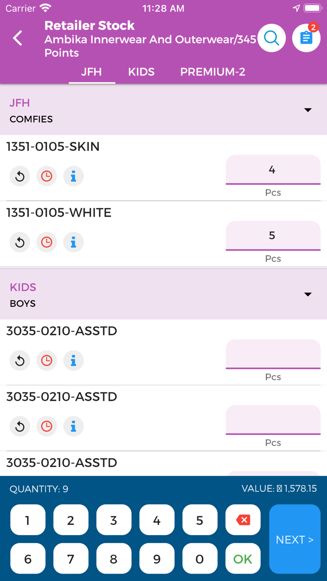Switch to the PREMIUM-2 tab

(213, 72)
